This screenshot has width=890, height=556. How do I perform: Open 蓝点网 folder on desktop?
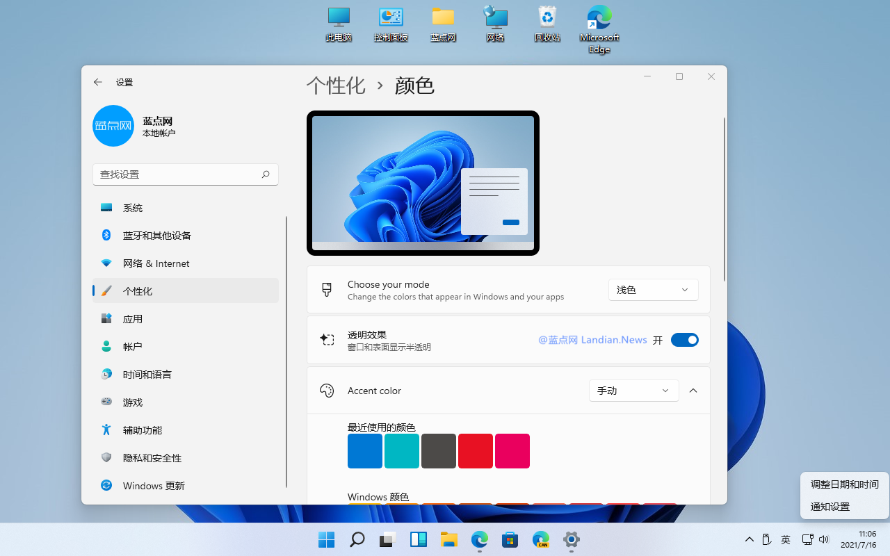point(443,24)
